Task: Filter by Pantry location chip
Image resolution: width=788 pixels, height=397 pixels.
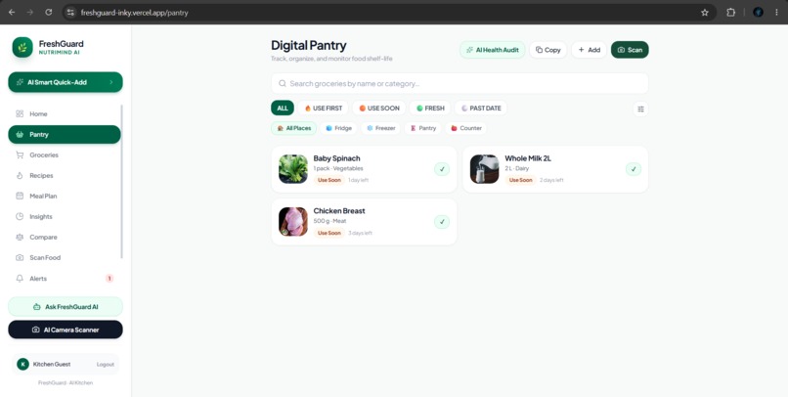Action: coord(423,128)
